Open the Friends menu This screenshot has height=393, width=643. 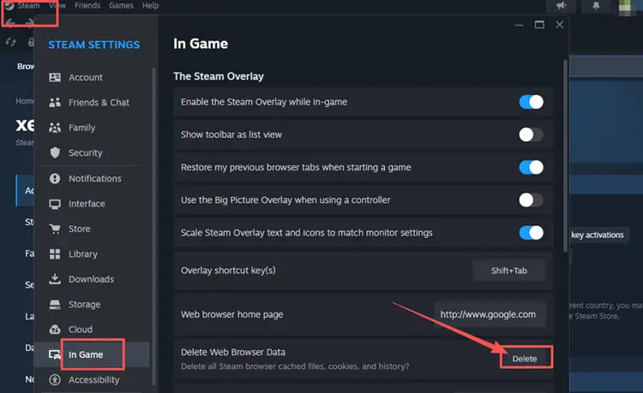(87, 6)
